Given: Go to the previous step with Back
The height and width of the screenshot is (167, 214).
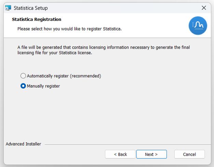Looking at the screenshot, I should (120, 154).
